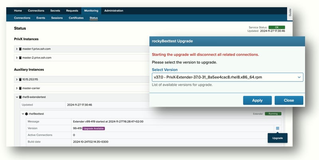Open the Select Version dropdown
319x160 pixels.
tap(227, 77)
